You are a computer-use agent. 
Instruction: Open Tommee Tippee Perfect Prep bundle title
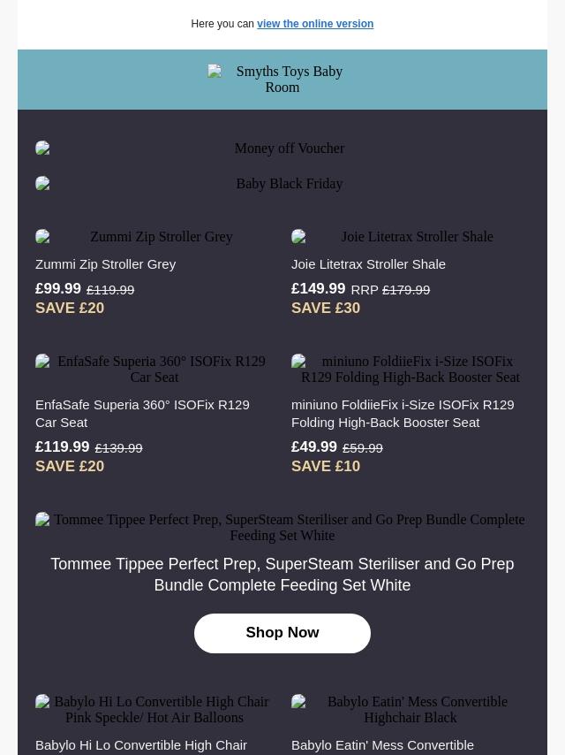tap(282, 575)
